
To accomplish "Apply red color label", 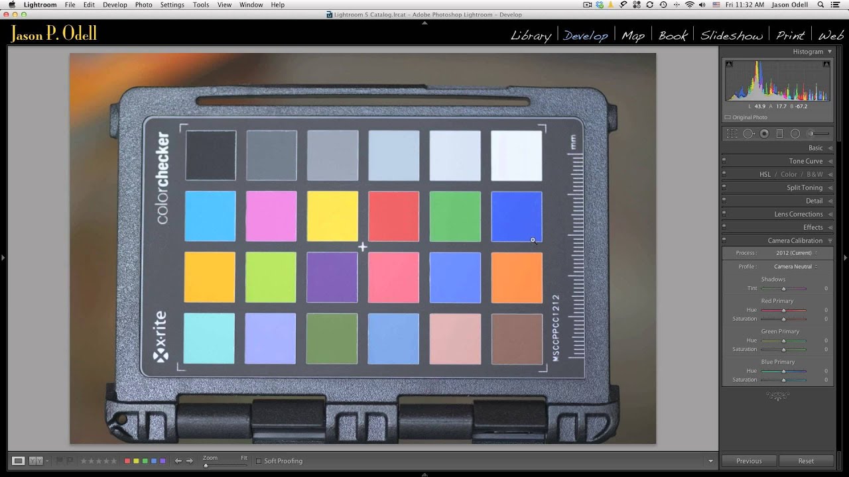I will click(x=127, y=460).
